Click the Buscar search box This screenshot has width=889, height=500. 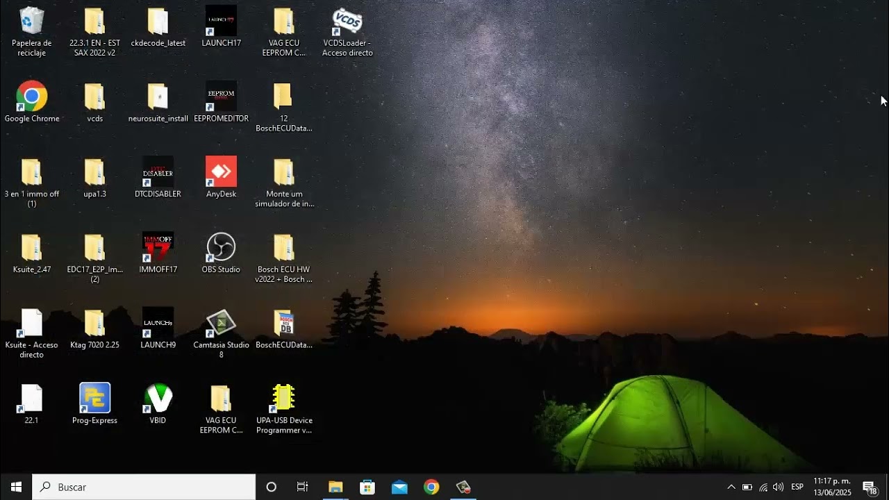144,487
